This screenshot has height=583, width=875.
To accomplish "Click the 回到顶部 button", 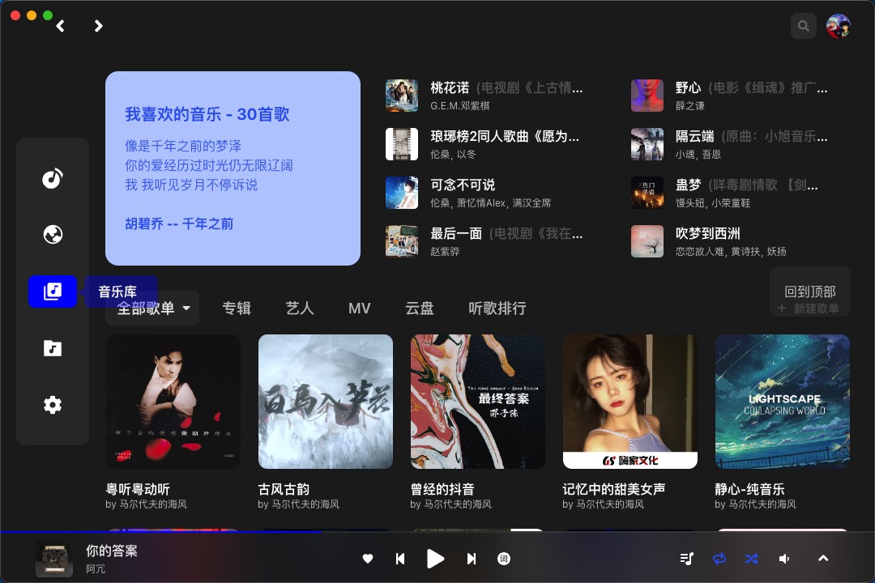I will (x=810, y=291).
